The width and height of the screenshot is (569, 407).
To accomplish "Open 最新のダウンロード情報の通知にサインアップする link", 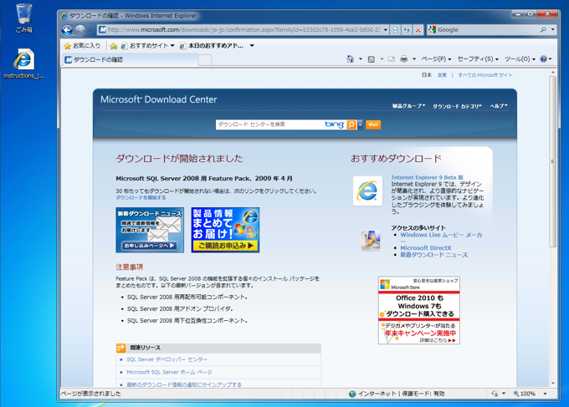I will [184, 384].
